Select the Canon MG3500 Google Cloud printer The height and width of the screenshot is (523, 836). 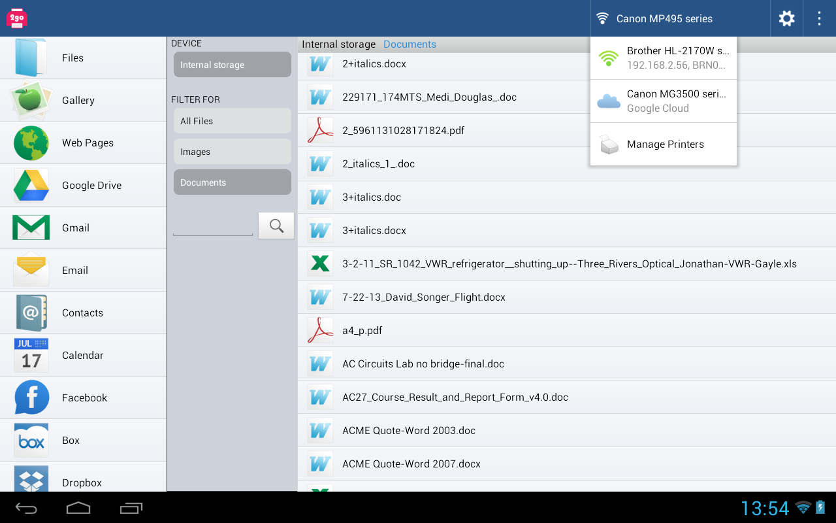click(664, 101)
